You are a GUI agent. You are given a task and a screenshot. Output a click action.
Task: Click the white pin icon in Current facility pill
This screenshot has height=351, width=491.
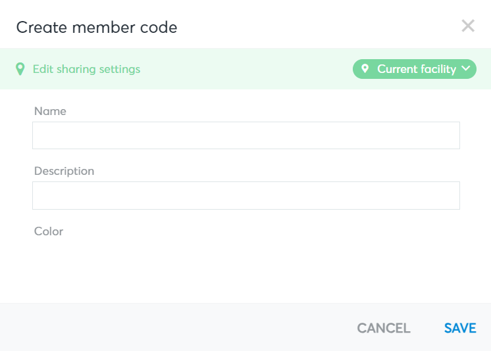(365, 68)
